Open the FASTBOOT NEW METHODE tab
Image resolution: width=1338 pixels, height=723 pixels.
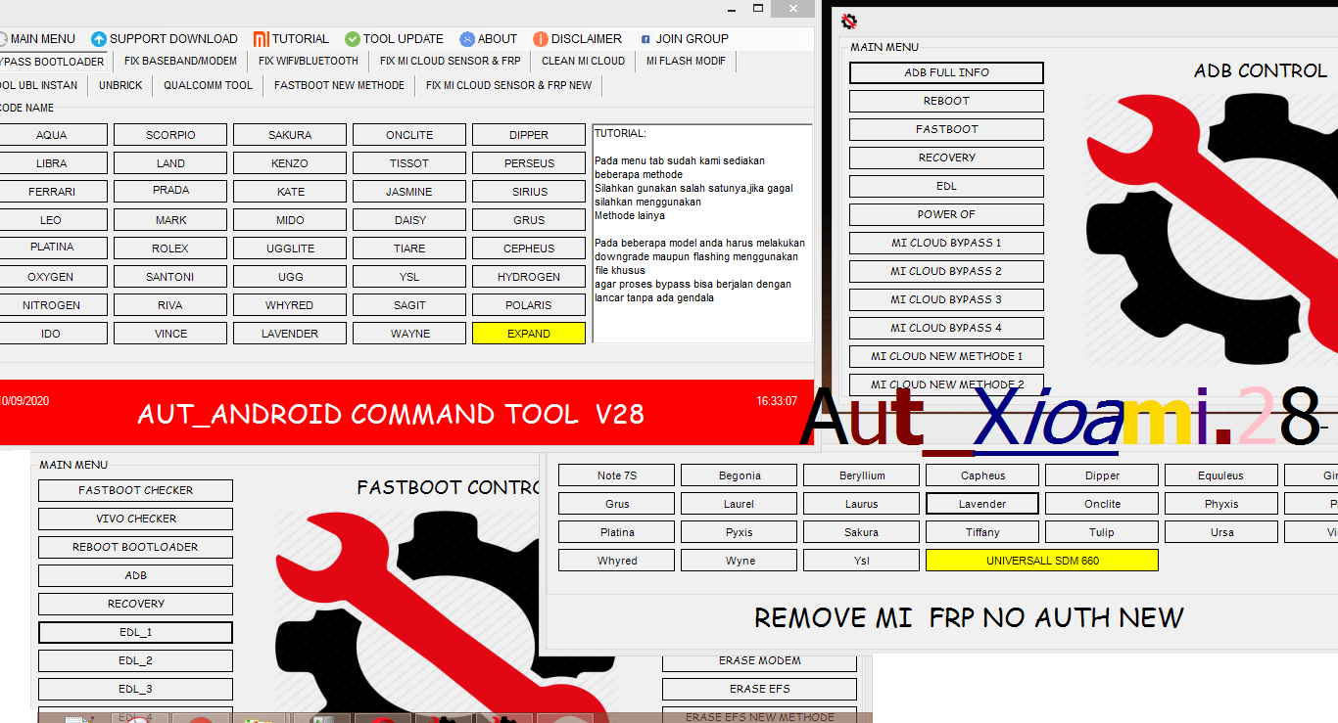click(x=339, y=86)
